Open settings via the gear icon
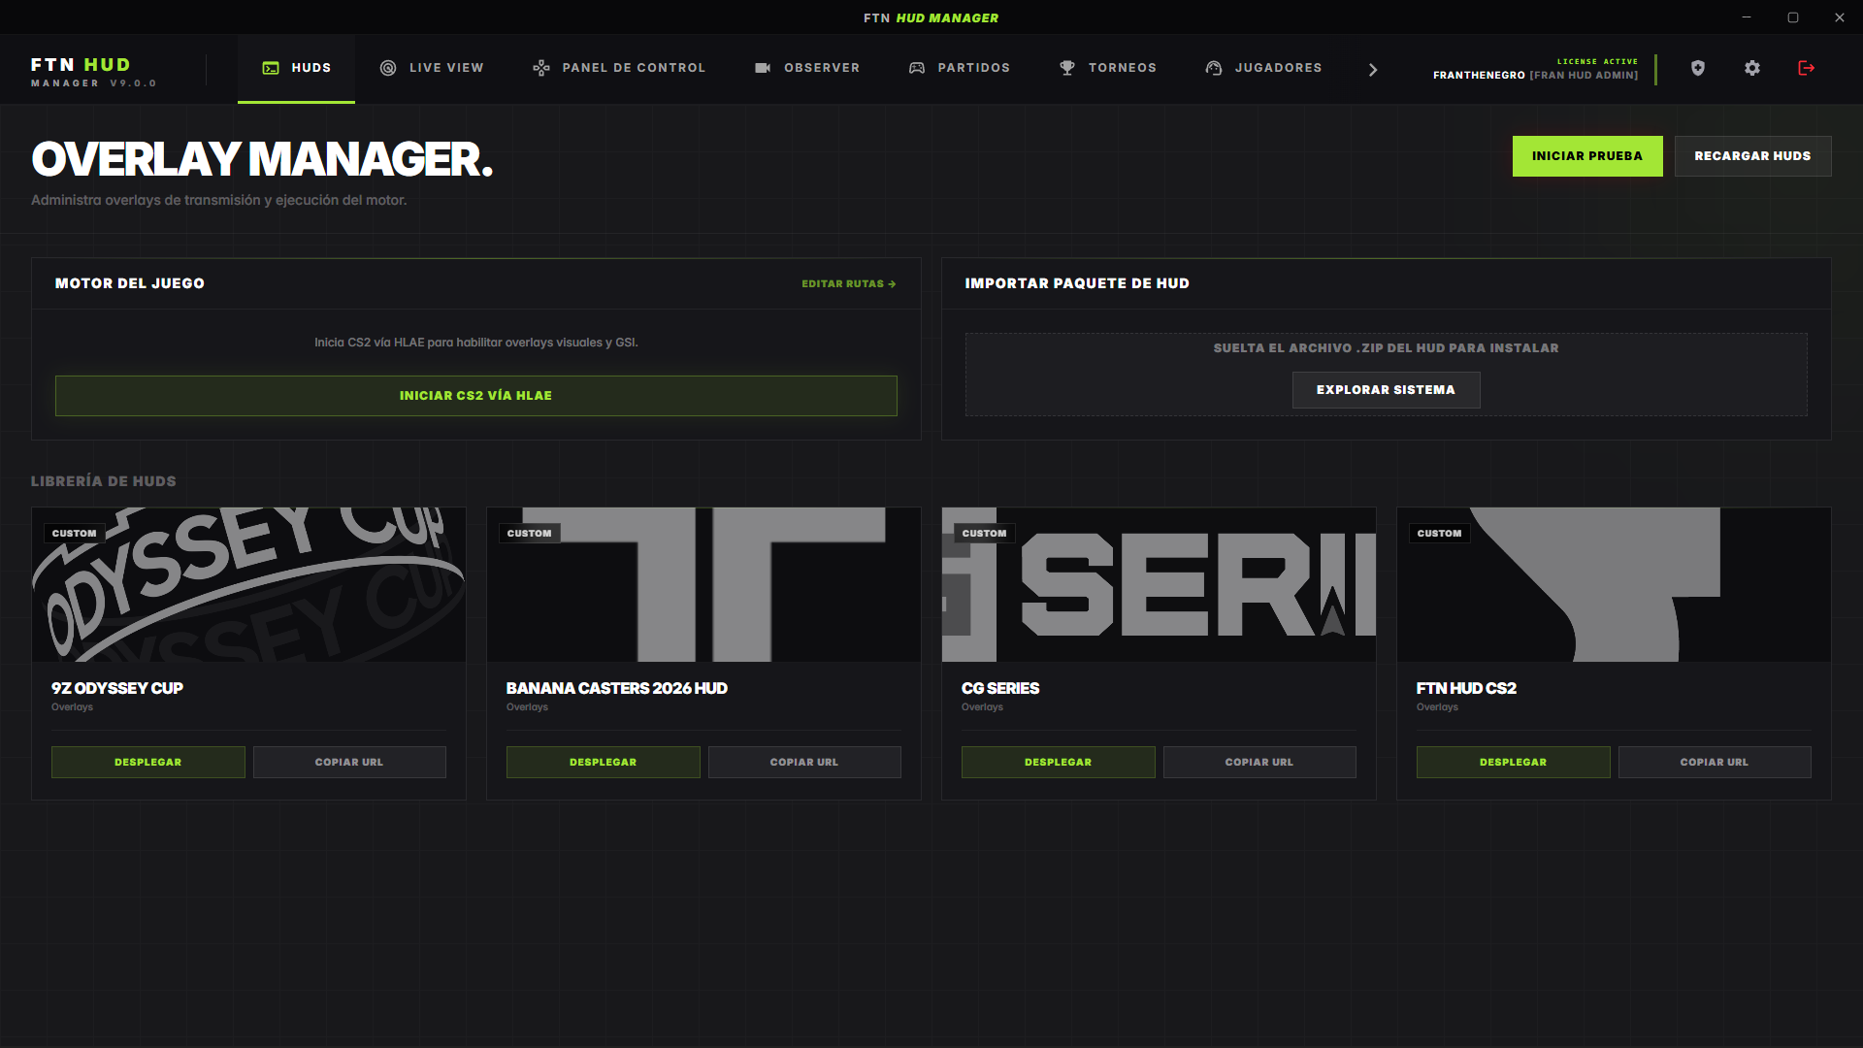The height and width of the screenshot is (1048, 1863). [x=1751, y=68]
